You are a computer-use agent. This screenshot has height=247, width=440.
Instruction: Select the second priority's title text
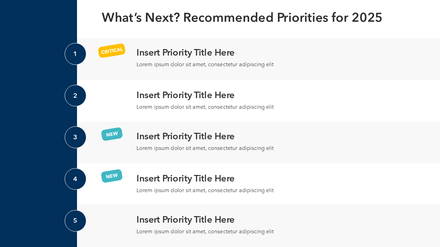[x=185, y=95]
